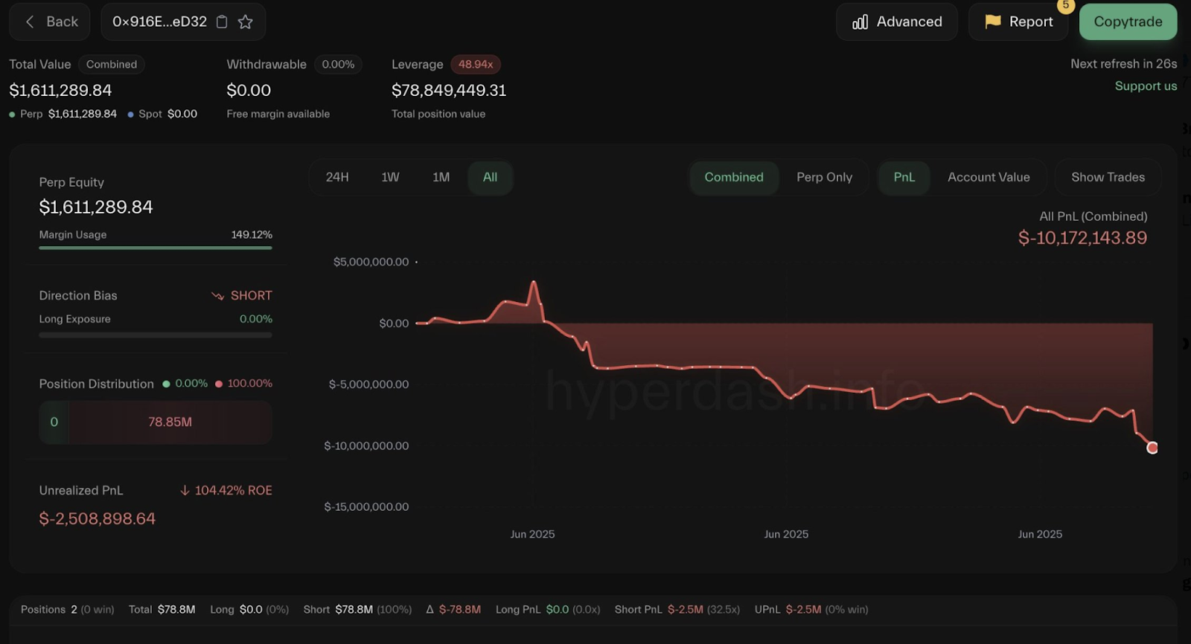Select the 1W time range
Screen dimensions: 1191x644
pyautogui.click(x=390, y=177)
